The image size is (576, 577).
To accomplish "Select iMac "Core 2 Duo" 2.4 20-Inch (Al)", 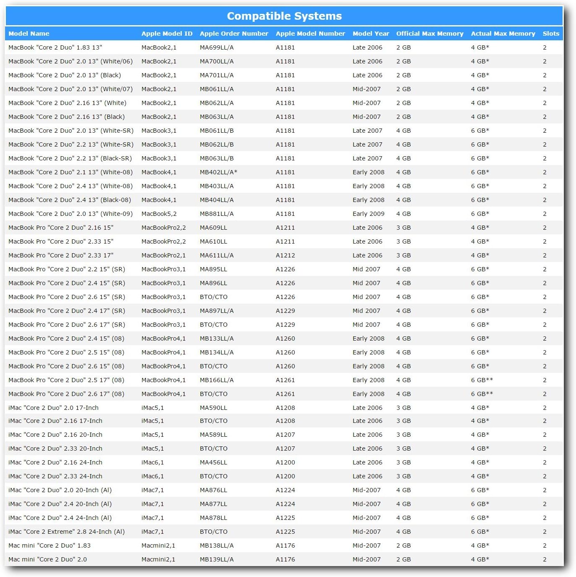I will coord(60,504).
